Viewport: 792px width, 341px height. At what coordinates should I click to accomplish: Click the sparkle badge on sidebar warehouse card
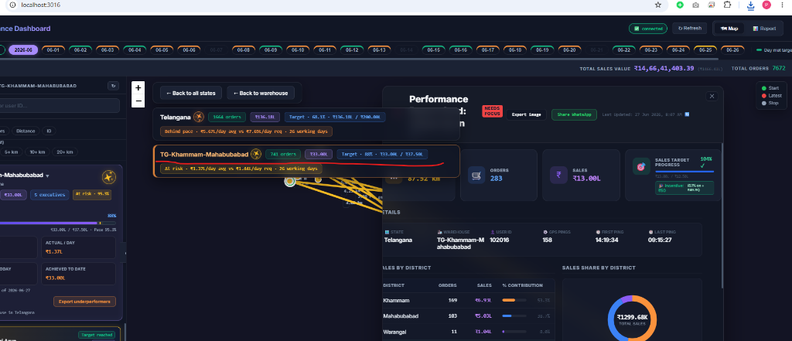[x=108, y=177]
